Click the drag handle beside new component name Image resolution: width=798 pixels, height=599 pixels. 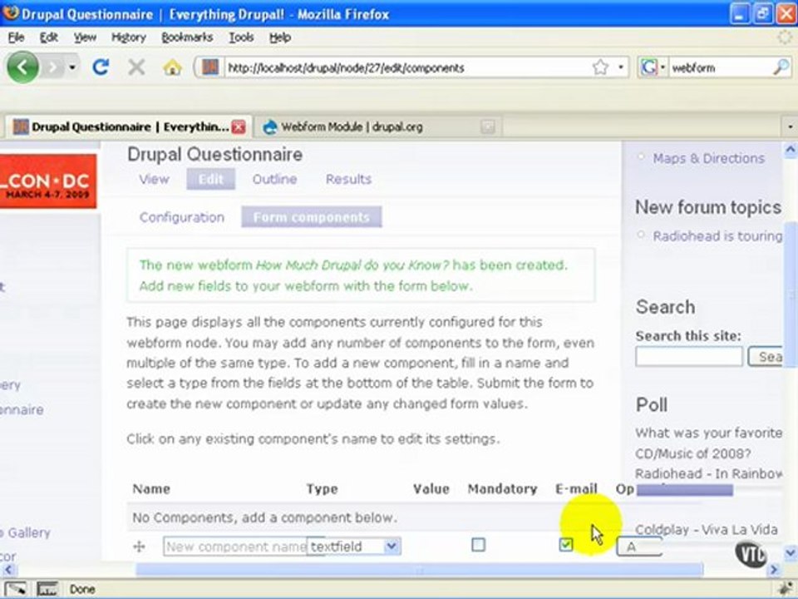(139, 547)
